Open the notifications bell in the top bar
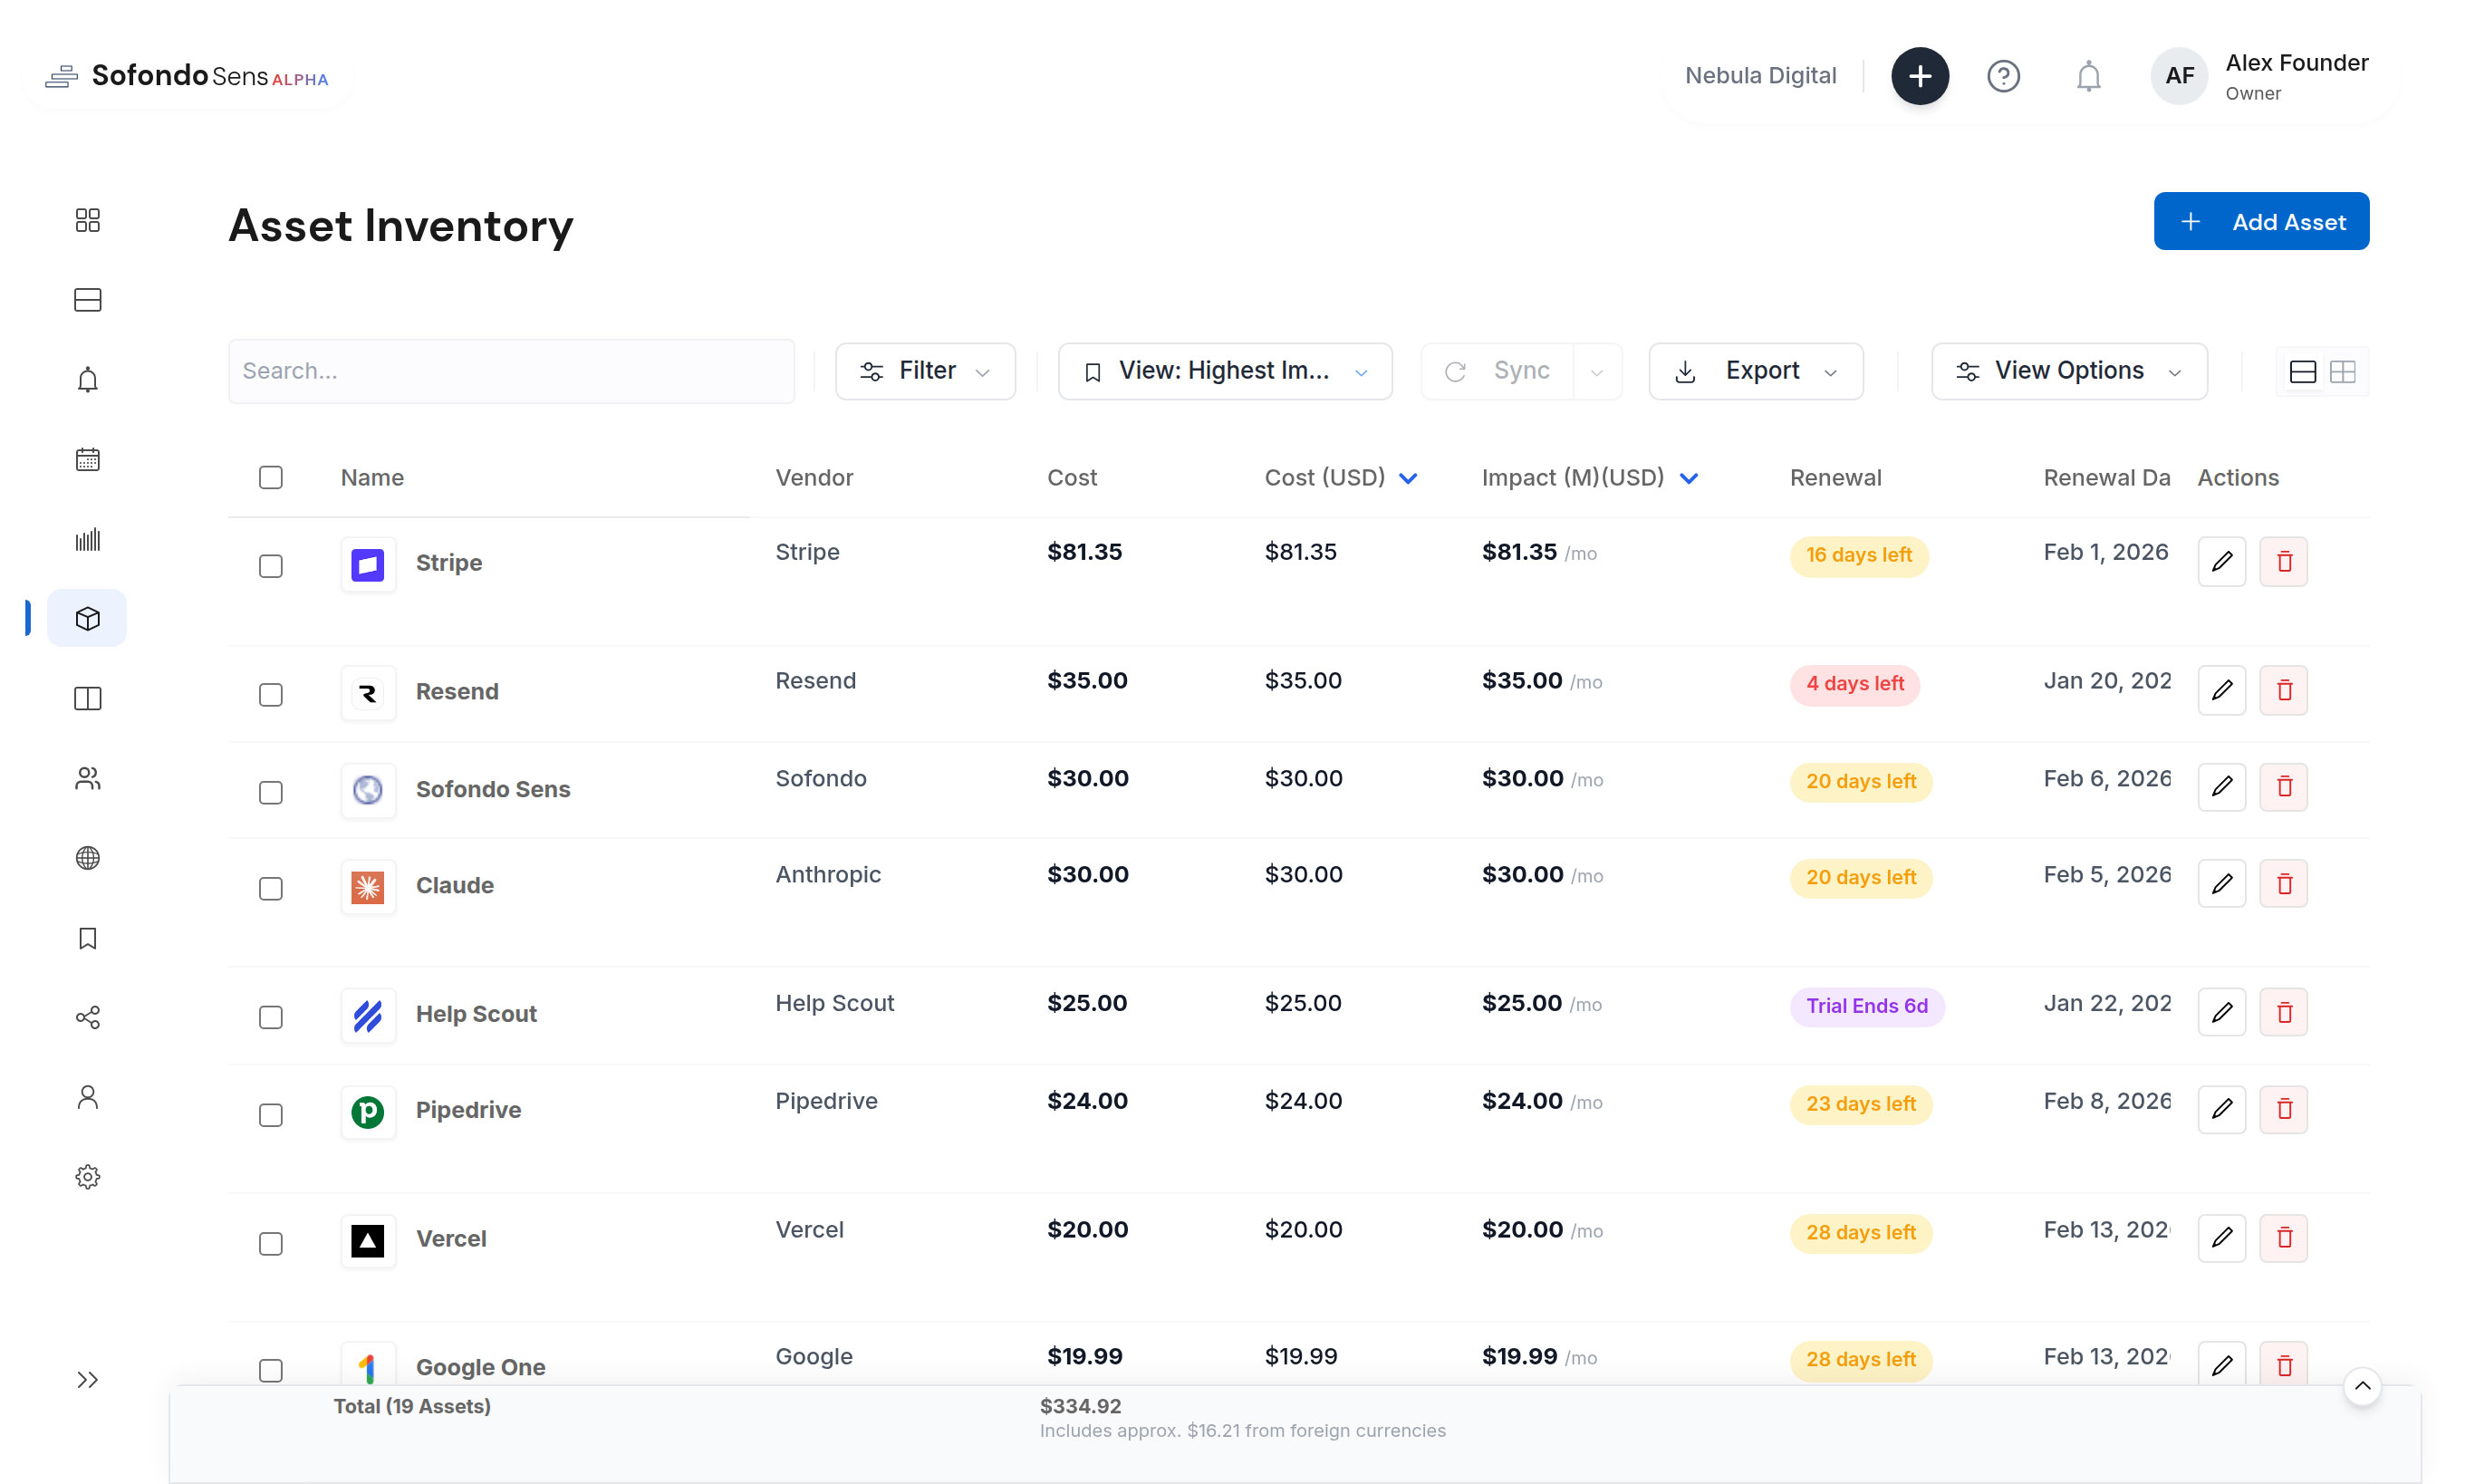 coord(2088,76)
